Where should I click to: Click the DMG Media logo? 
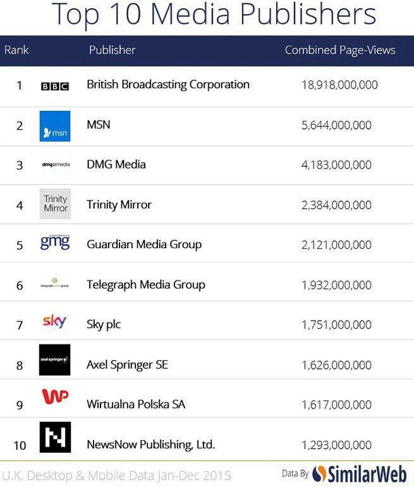(x=55, y=165)
